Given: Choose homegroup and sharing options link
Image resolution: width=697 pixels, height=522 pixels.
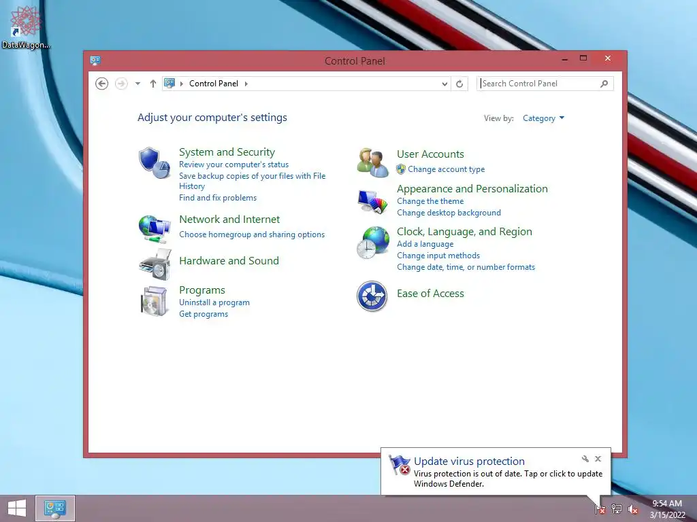Looking at the screenshot, I should (x=252, y=234).
